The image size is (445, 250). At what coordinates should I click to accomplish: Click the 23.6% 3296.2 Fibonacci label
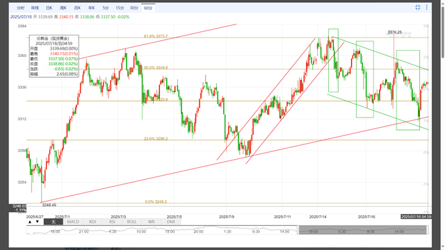[156, 139]
